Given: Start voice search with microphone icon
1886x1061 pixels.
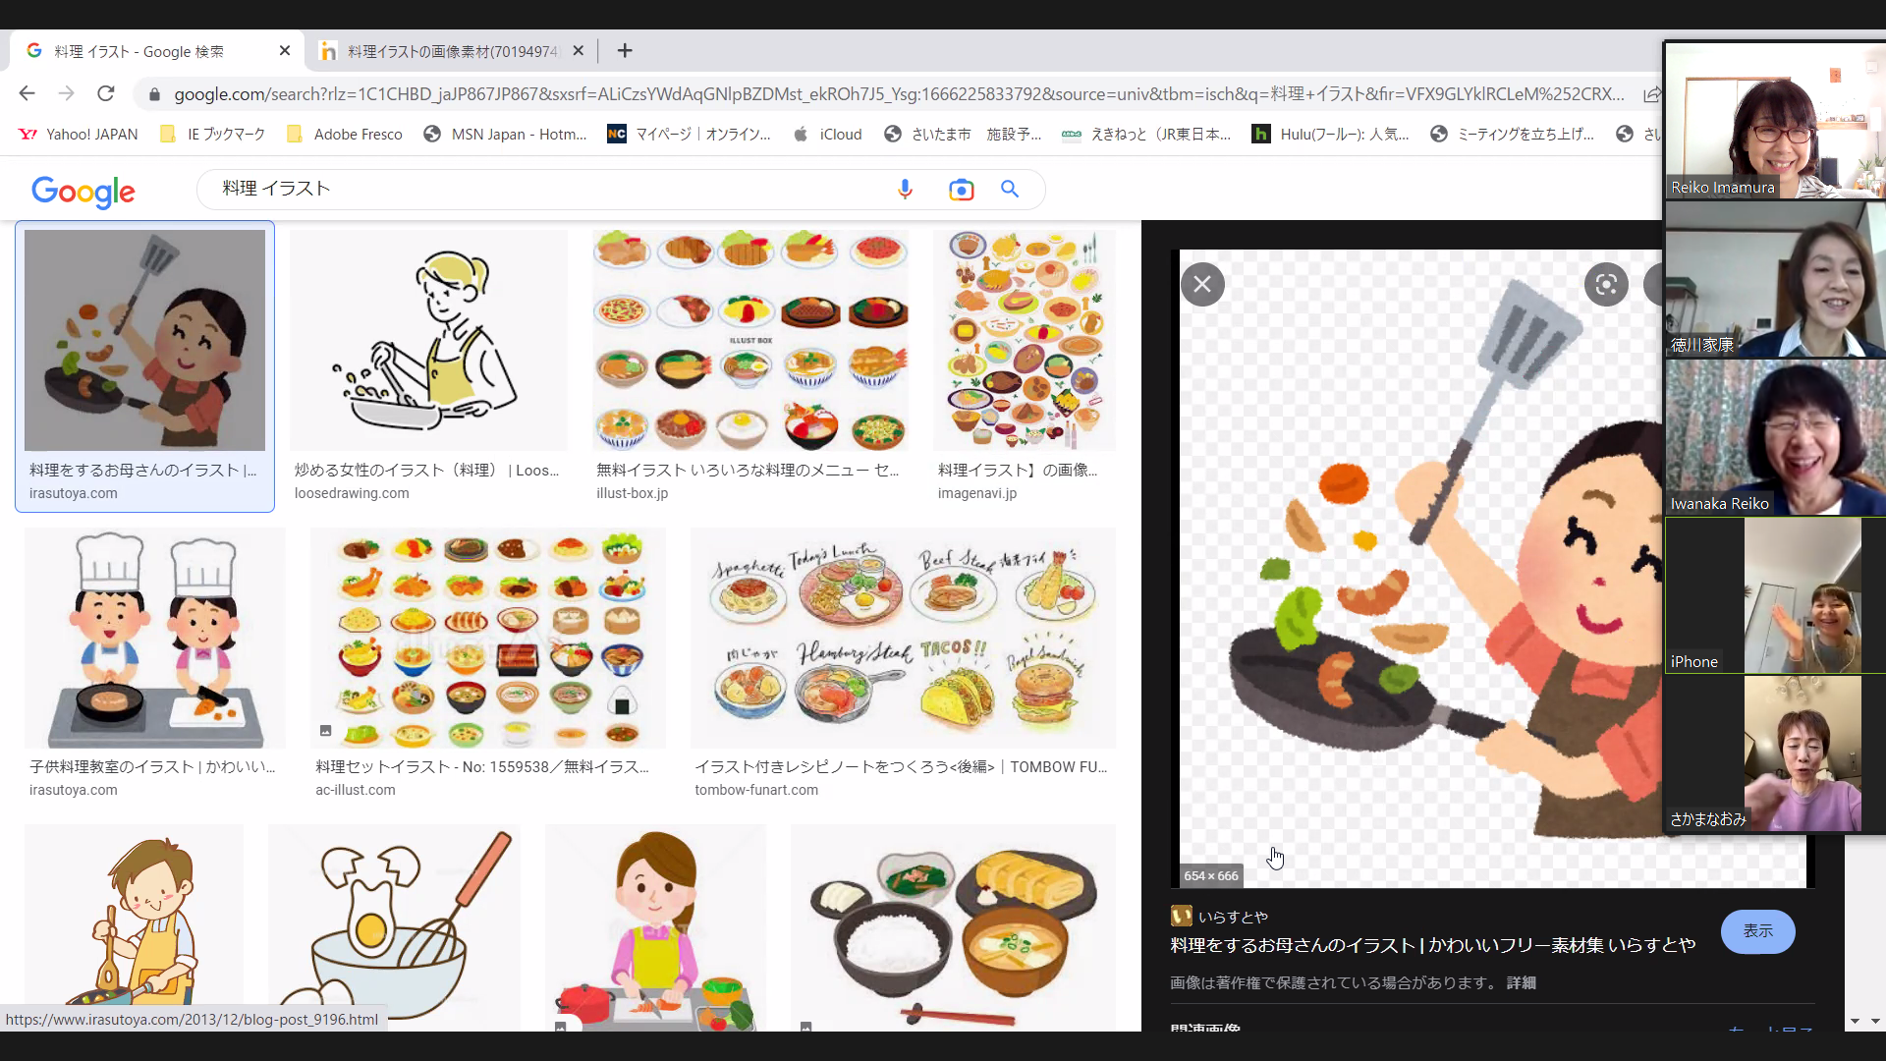Looking at the screenshot, I should tap(905, 189).
